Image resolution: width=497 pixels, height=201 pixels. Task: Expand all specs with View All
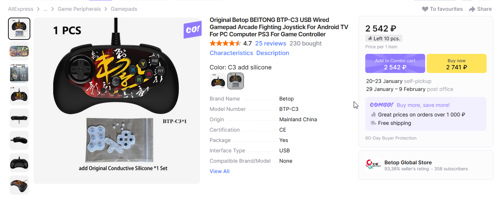click(x=220, y=171)
